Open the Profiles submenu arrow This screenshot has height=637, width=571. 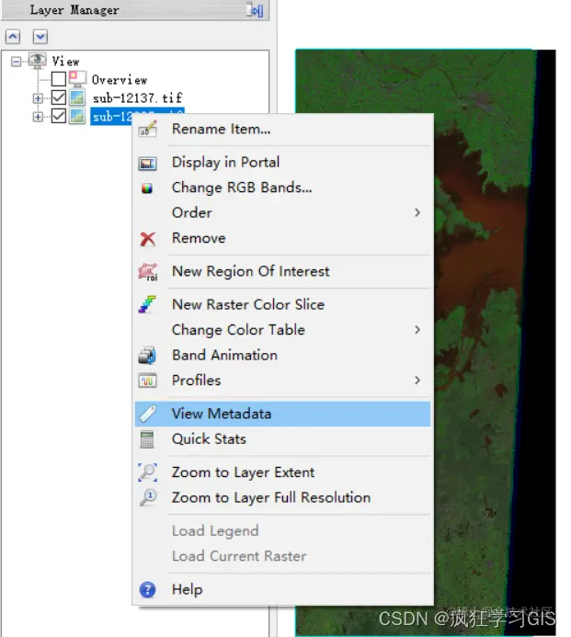pos(417,381)
